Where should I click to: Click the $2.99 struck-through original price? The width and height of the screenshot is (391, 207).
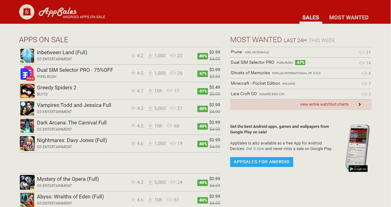point(215,76)
